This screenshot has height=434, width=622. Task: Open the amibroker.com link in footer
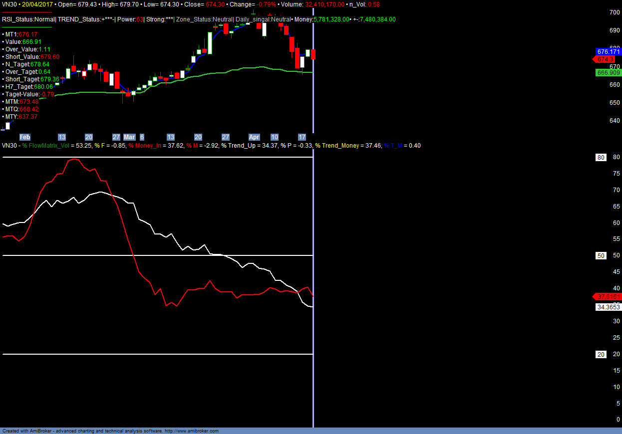(192, 431)
